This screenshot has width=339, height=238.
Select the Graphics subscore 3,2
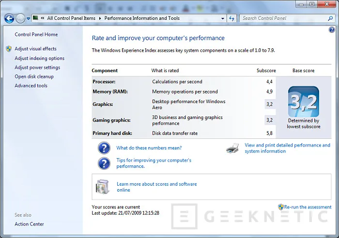pyautogui.click(x=269, y=104)
